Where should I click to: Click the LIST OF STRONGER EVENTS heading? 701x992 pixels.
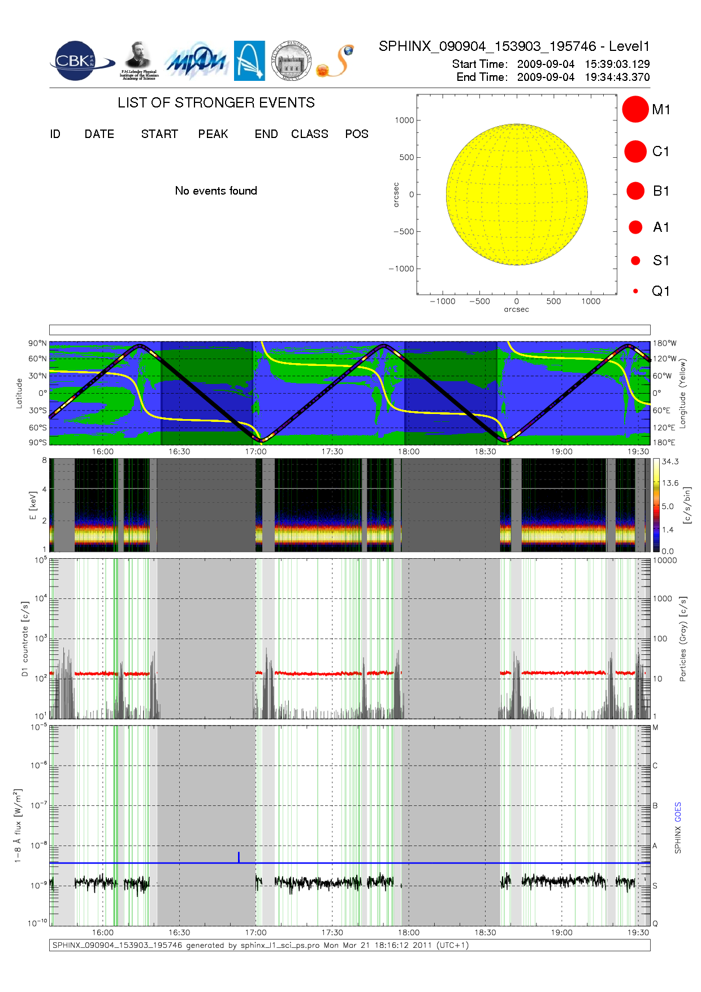[x=216, y=102]
